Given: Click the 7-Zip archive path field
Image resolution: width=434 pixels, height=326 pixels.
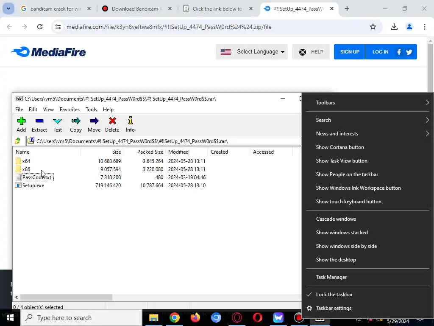Looking at the screenshot, I should pos(164,141).
